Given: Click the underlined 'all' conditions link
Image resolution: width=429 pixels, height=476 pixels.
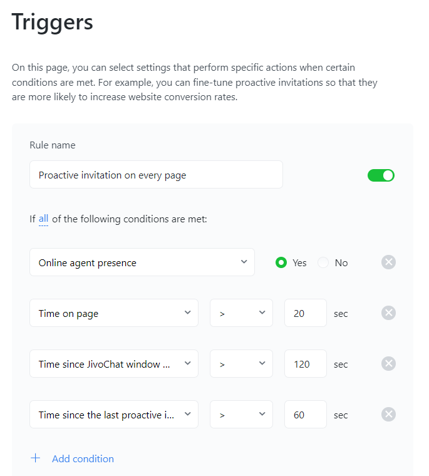Looking at the screenshot, I should tap(43, 219).
